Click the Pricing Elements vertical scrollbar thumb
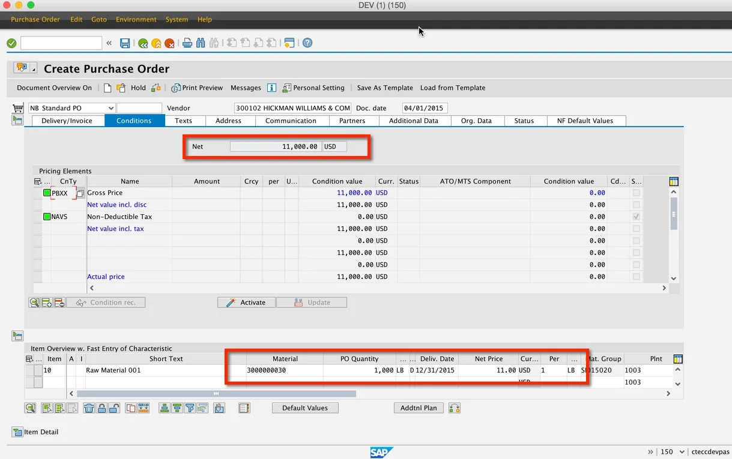This screenshot has height=459, width=732. tap(674, 214)
